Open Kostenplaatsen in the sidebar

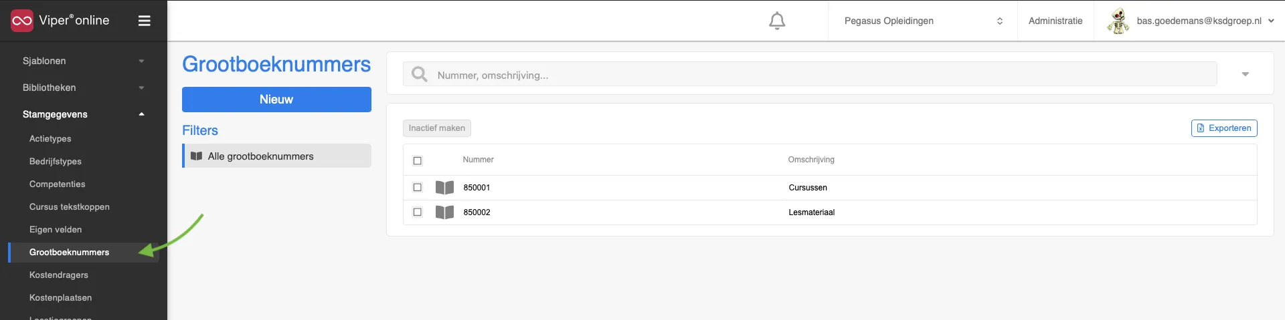[61, 298]
